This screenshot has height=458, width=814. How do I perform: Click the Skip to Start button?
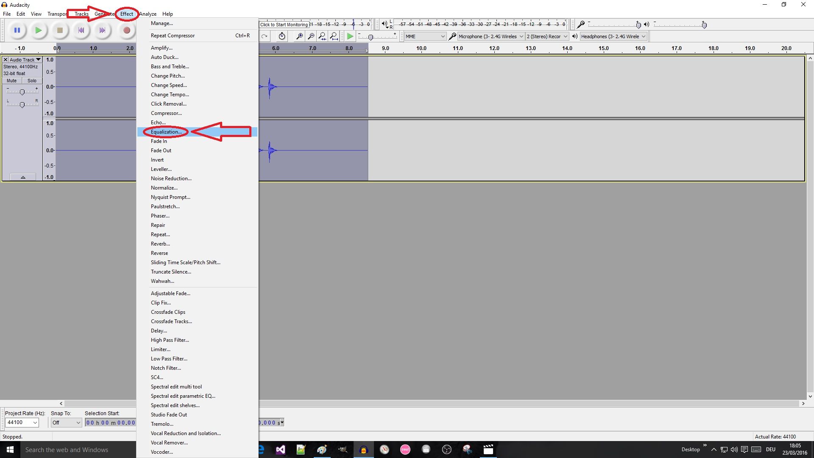coord(81,30)
